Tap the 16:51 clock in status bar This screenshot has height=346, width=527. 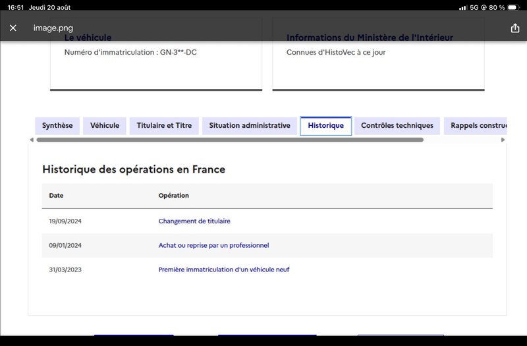tap(15, 7)
